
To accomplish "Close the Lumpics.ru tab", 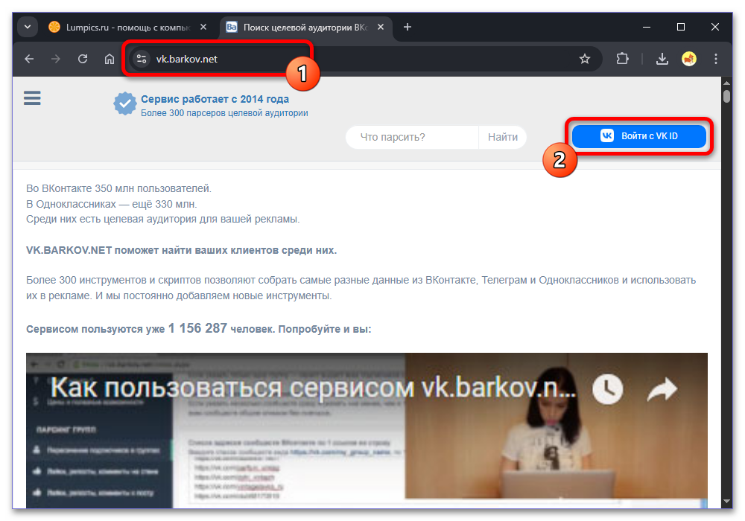I will tap(203, 27).
